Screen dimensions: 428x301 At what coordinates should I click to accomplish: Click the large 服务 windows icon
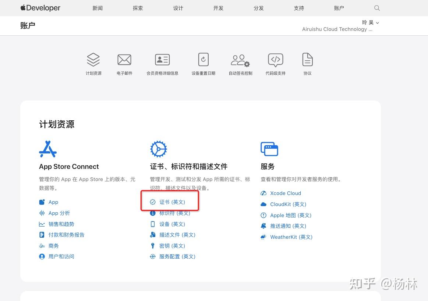click(x=269, y=149)
